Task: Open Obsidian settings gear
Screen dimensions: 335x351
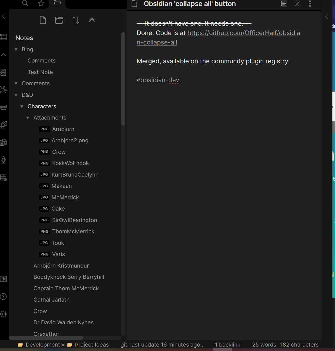Action: (3, 314)
